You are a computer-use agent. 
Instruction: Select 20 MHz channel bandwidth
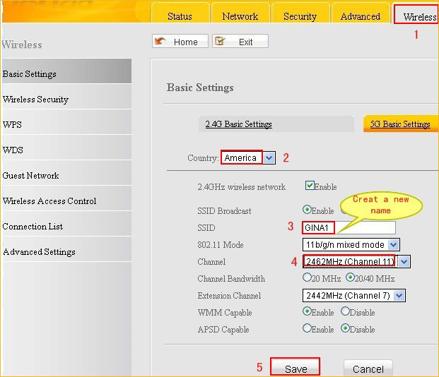(x=307, y=278)
